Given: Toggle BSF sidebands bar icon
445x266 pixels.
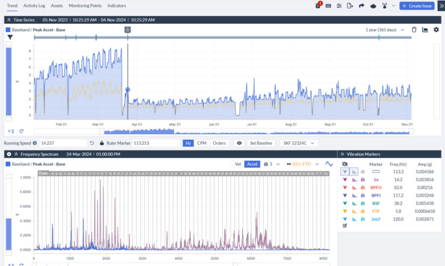Looking at the screenshot, I should point(363,204).
